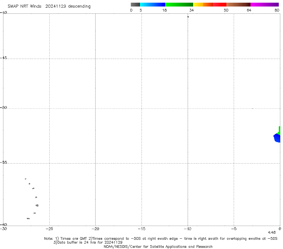
Task: Click the cyan-blue segment of the color scale
Action: (153, 5)
